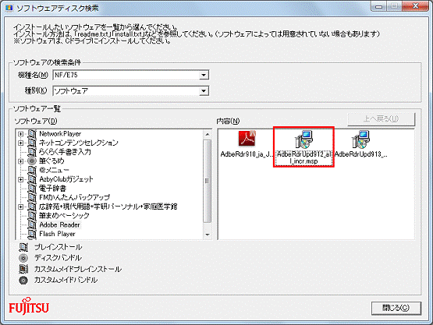This screenshot has width=433, height=325.
Task: Click the window title bar app icon
Action: click(9, 8)
